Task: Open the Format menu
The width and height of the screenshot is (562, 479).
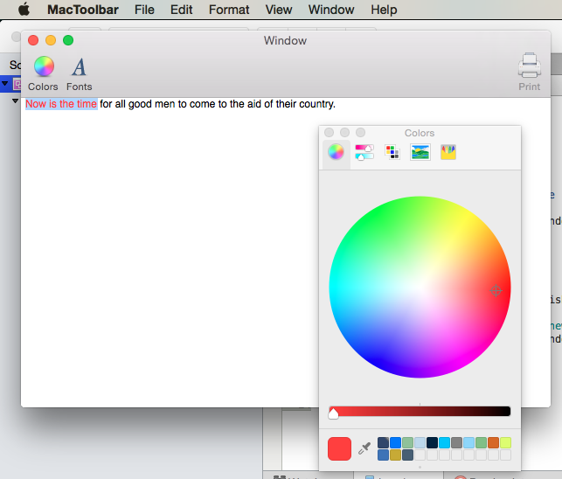Action: point(229,10)
